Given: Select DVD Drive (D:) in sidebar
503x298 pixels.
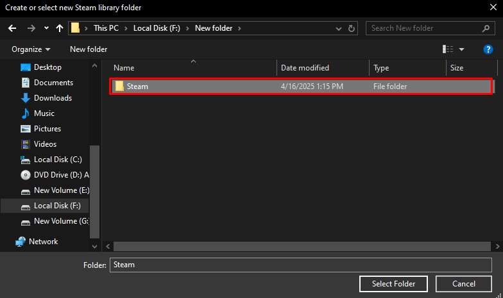Looking at the screenshot, I should tap(55, 175).
